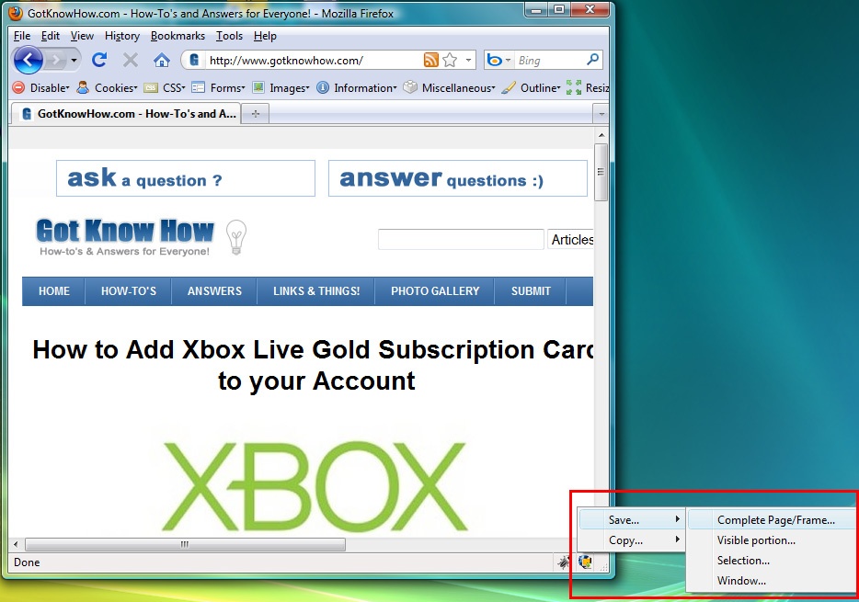The height and width of the screenshot is (602, 859).
Task: Bookmark this page with the star icon
Action: point(450,60)
